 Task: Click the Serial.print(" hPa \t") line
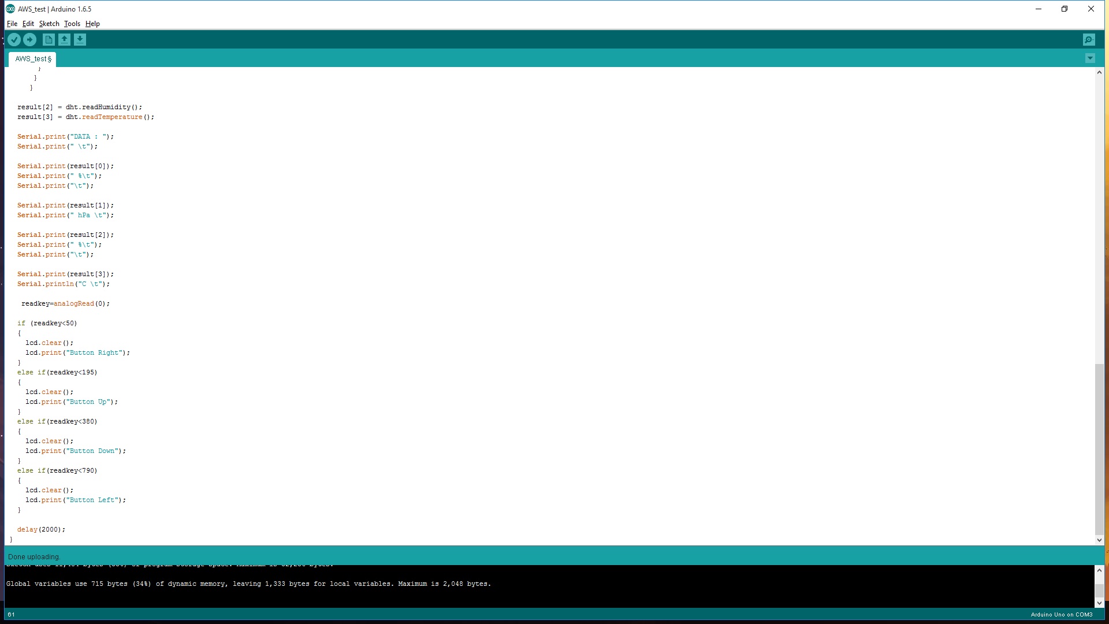[x=65, y=216]
